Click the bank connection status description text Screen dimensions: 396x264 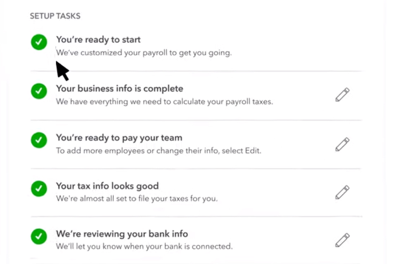point(144,246)
